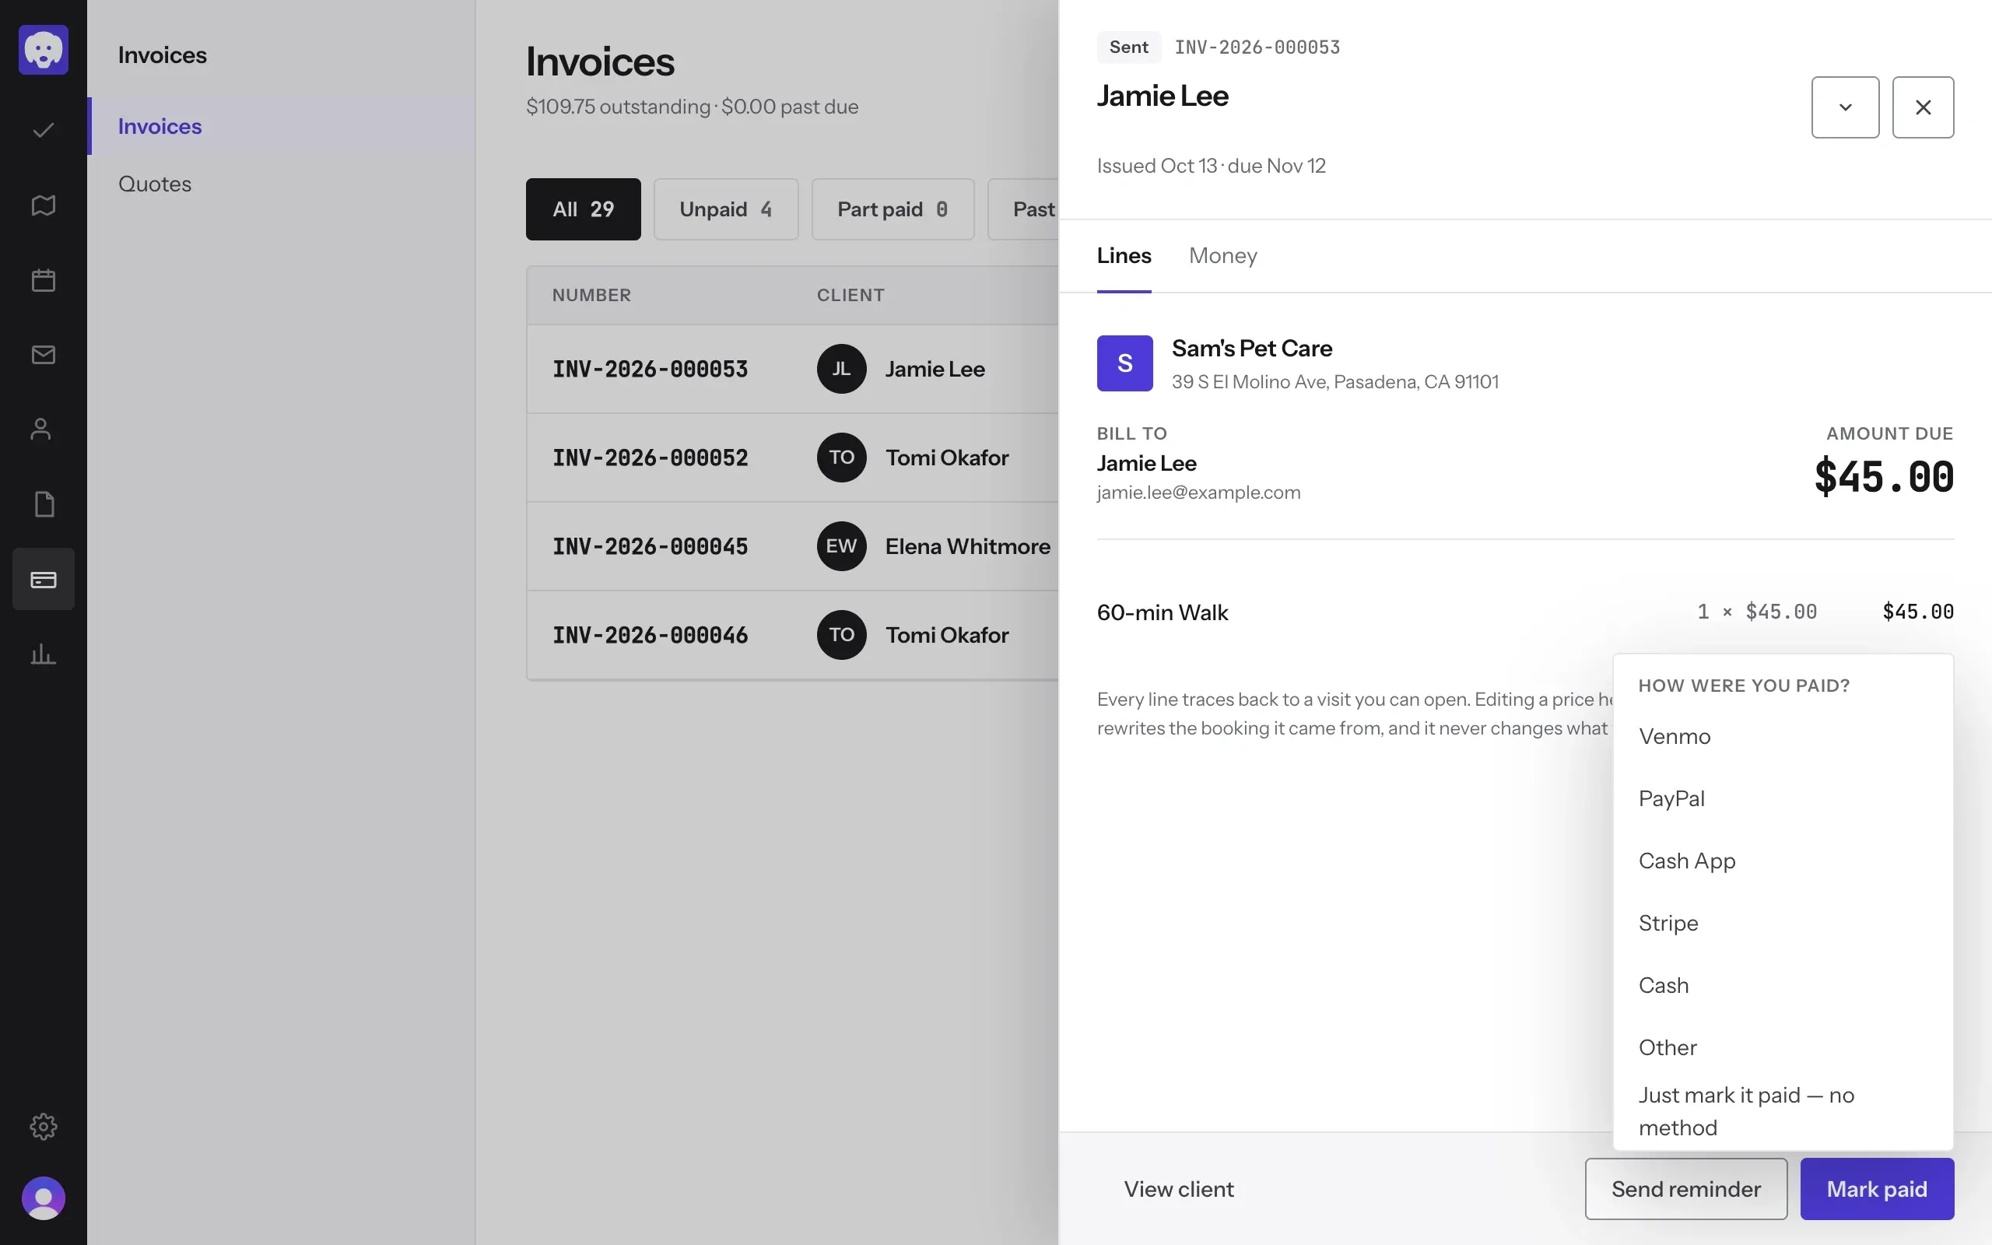Click the jamie.lee@example.com email address
The height and width of the screenshot is (1245, 1992).
(1198, 493)
